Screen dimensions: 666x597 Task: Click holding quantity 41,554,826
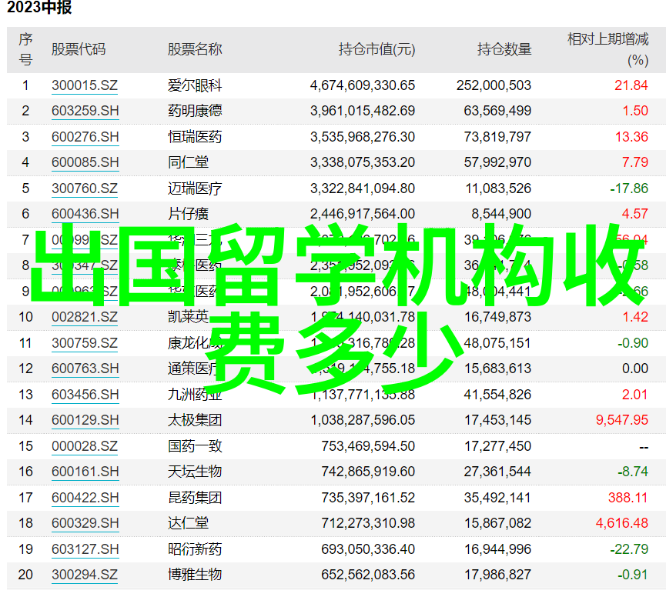point(497,395)
